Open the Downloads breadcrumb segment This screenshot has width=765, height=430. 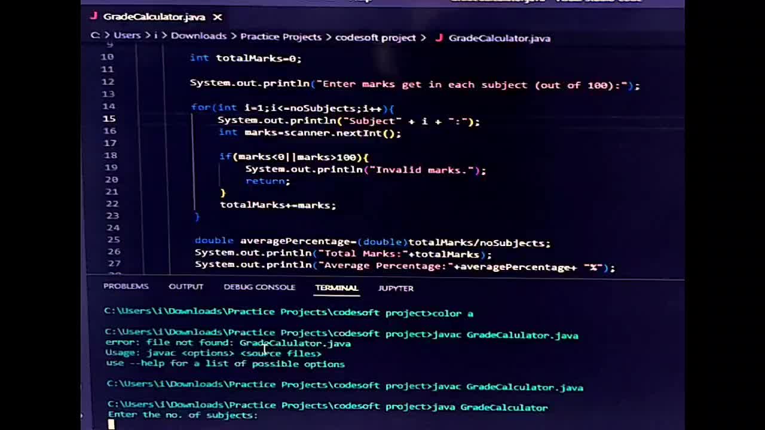[x=198, y=36]
